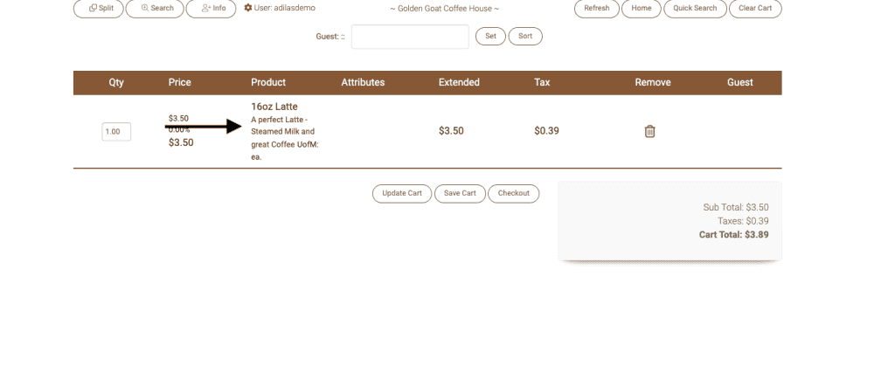Click the Sort button
This screenshot has height=380, width=895.
[x=525, y=36]
